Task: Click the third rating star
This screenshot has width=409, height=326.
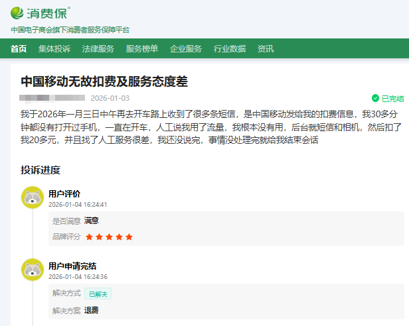Action: pos(109,237)
